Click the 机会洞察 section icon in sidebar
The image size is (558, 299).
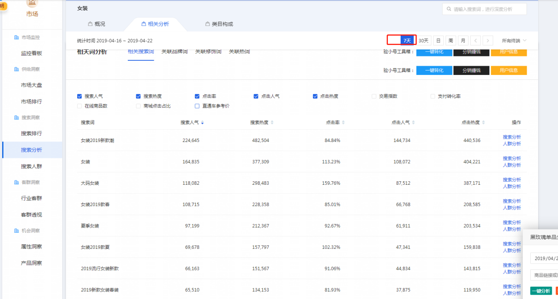[17, 231]
